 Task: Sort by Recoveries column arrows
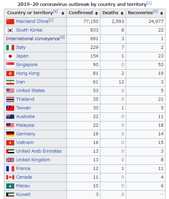[161, 13]
